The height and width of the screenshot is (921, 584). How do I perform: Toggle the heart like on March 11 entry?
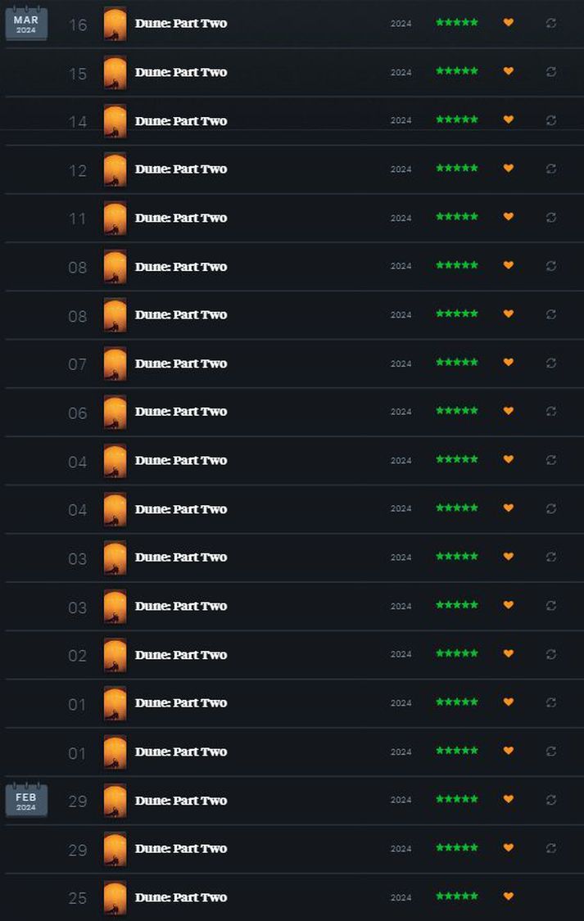point(509,217)
